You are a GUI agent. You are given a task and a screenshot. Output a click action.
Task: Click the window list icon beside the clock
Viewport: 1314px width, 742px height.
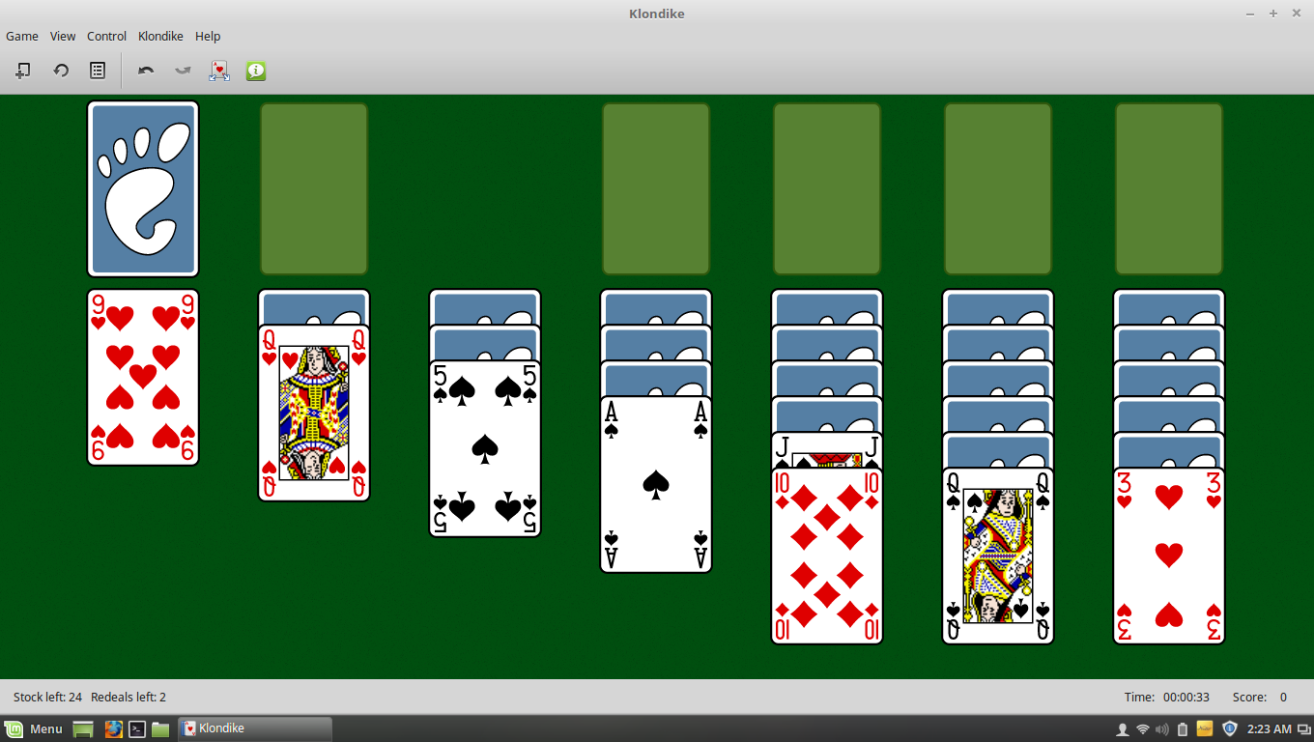coord(1302,728)
